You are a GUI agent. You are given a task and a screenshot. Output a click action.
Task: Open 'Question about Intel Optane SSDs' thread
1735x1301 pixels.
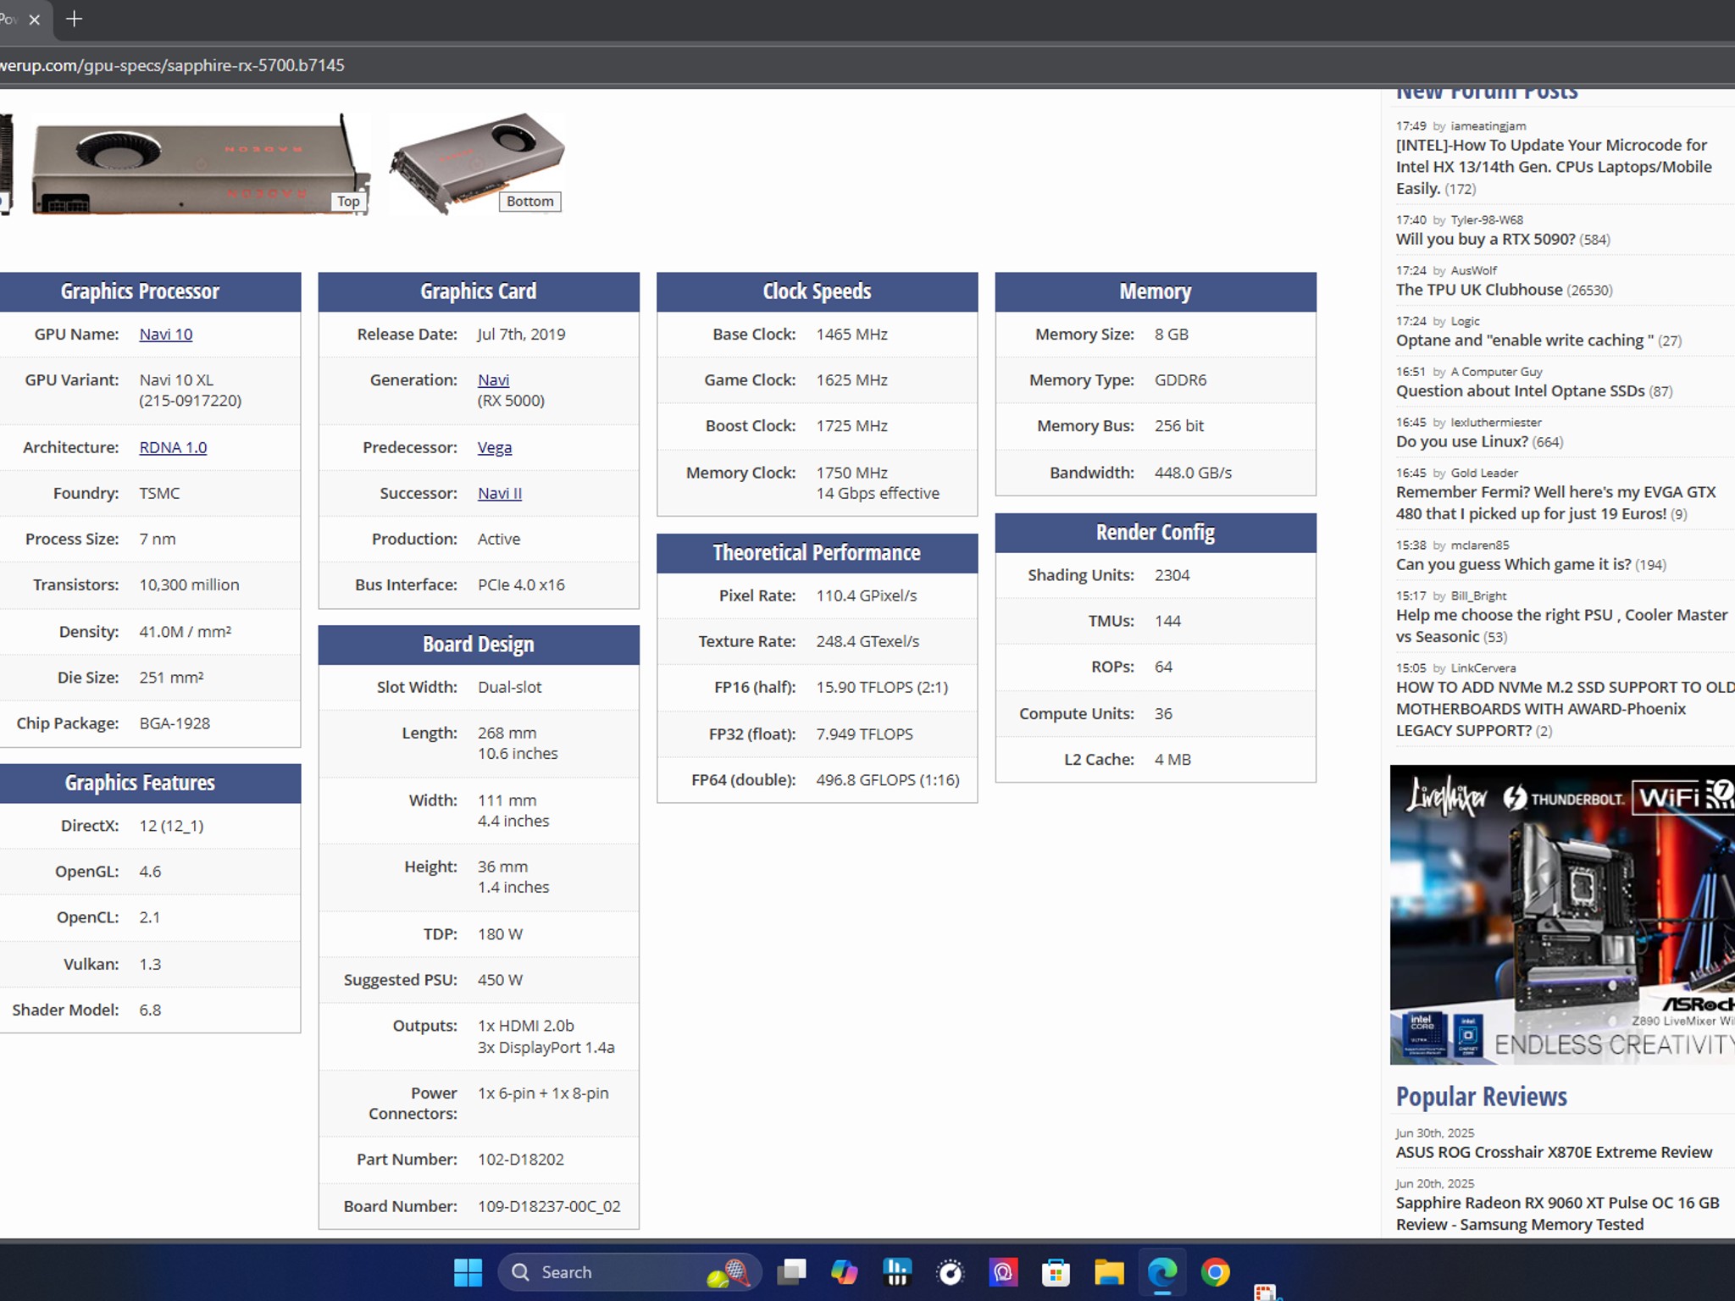[1520, 390]
